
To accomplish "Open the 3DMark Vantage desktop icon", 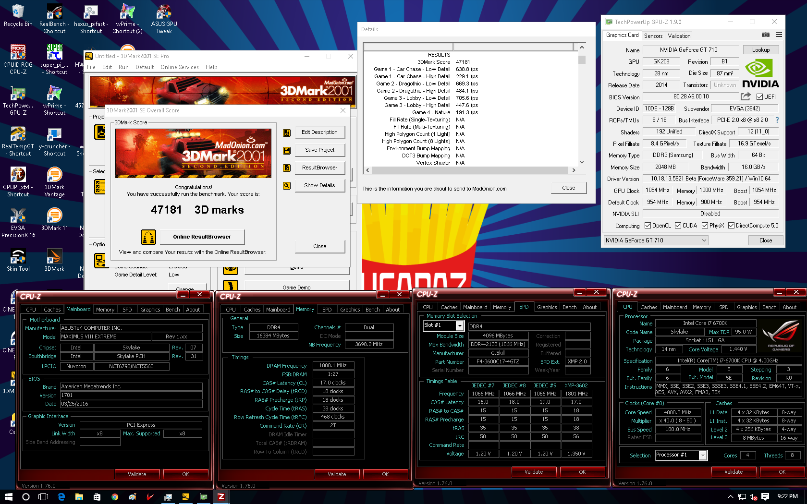I will click(x=55, y=182).
